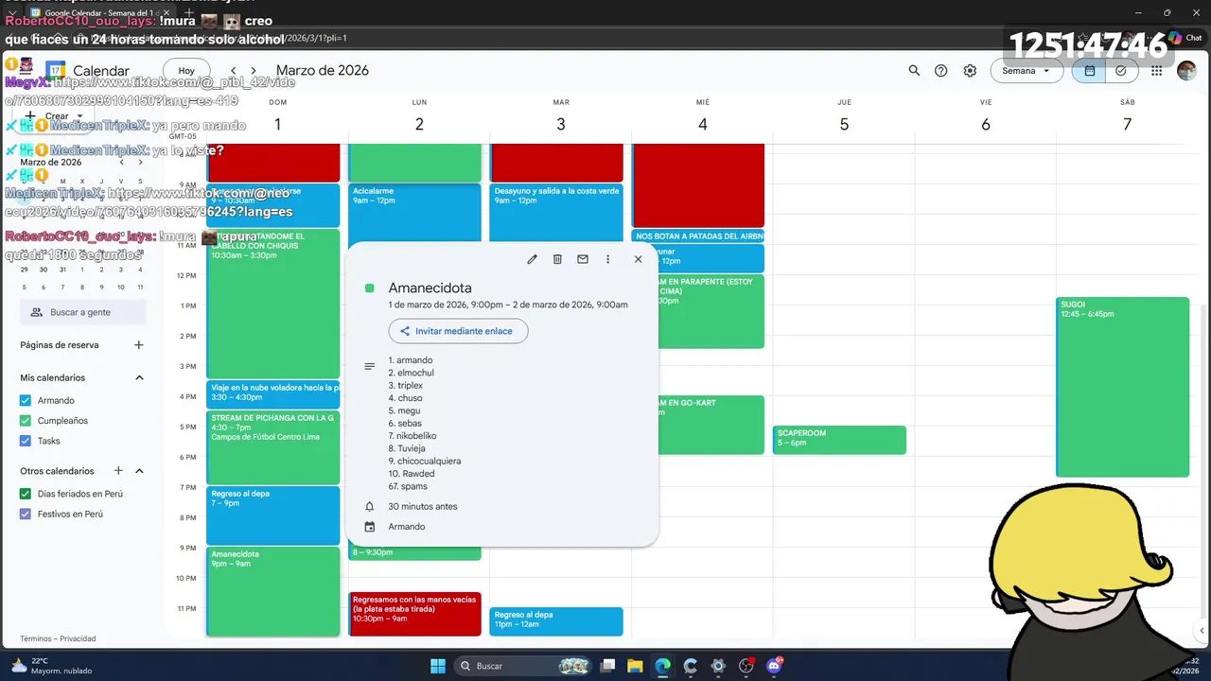Collapse the Mis calendarios section
This screenshot has height=681, width=1211.
pyautogui.click(x=139, y=377)
